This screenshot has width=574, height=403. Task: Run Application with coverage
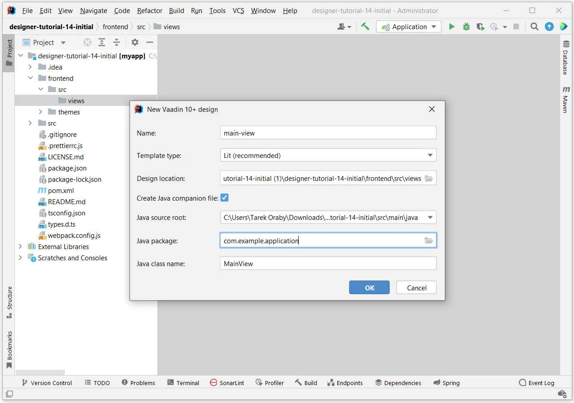click(480, 26)
